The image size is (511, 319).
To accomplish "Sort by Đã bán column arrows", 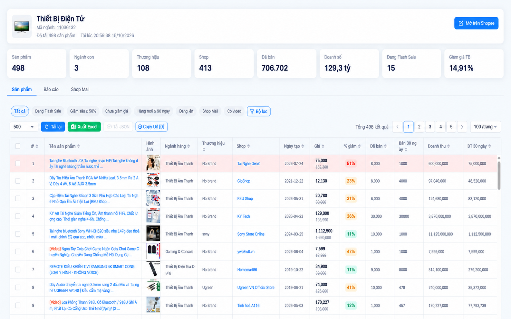I will (x=385, y=146).
